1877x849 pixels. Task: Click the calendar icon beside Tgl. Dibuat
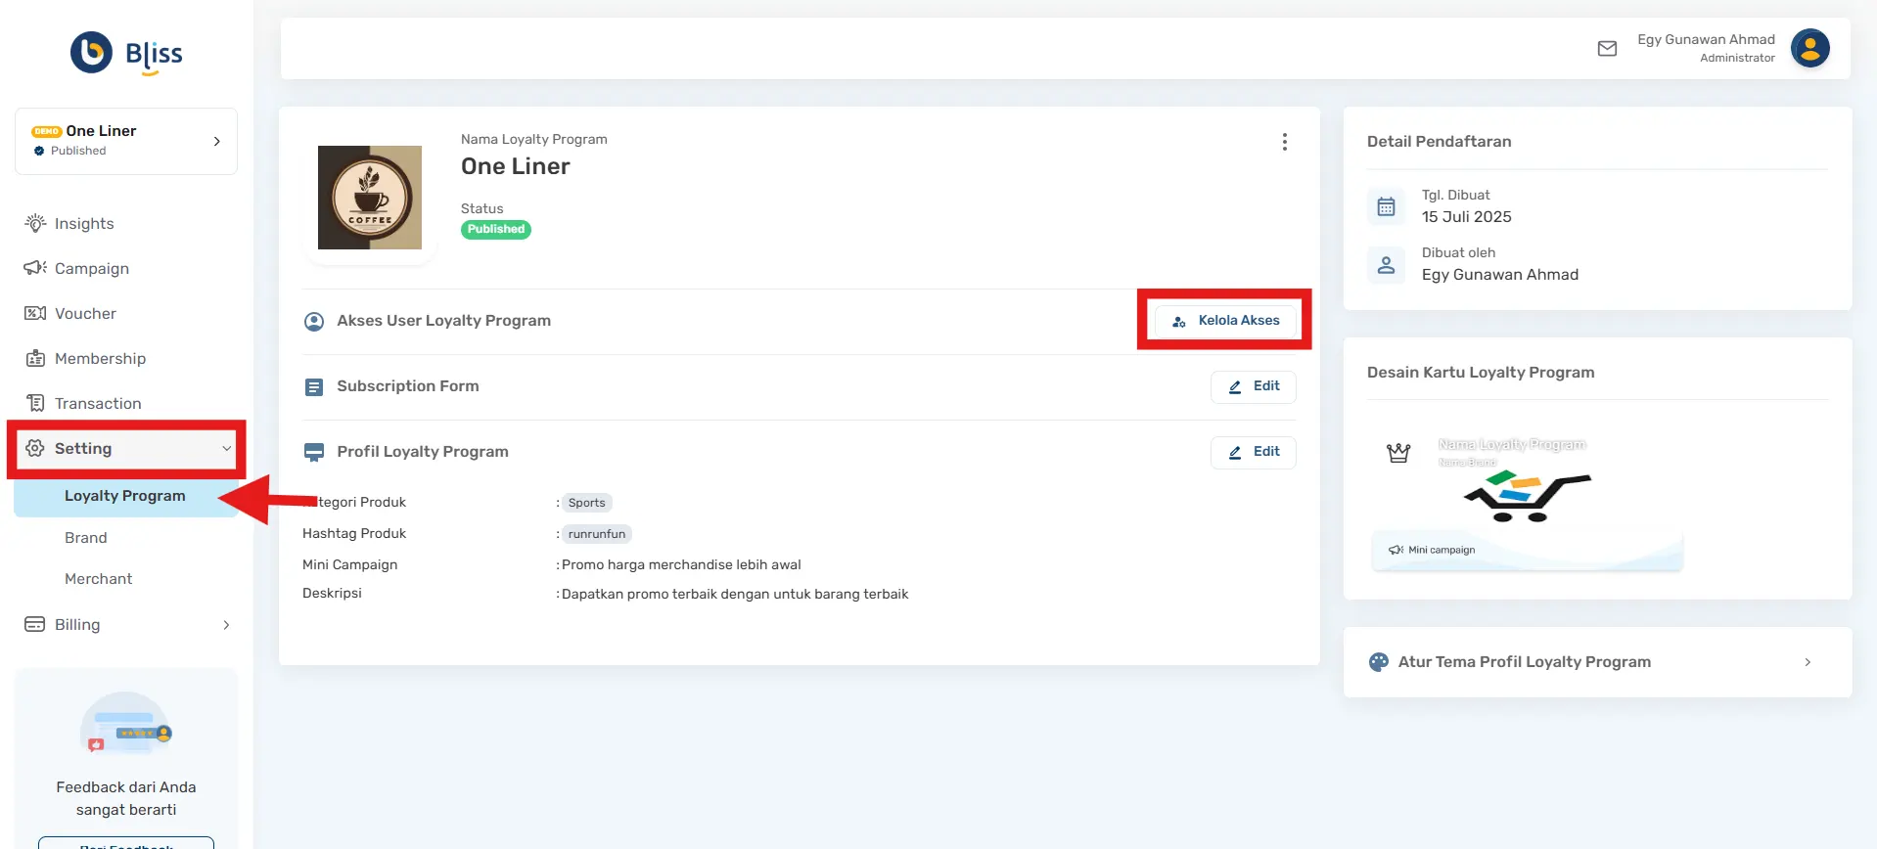(x=1386, y=206)
